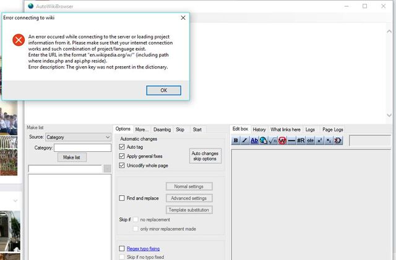This screenshot has height=260, width=396.
Task: Switch to the Options tab
Action: click(x=123, y=129)
